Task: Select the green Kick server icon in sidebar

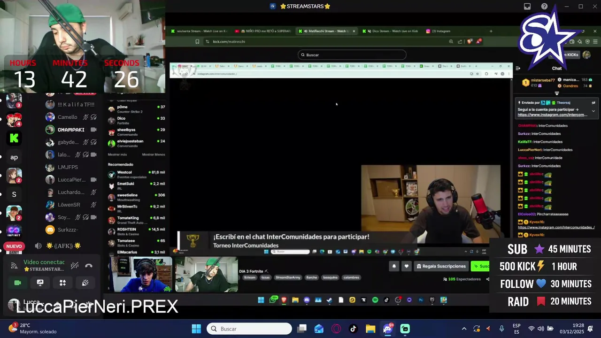Action: click(x=14, y=138)
